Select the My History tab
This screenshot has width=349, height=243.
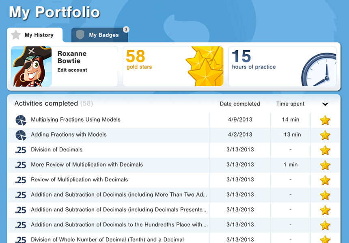(35, 35)
